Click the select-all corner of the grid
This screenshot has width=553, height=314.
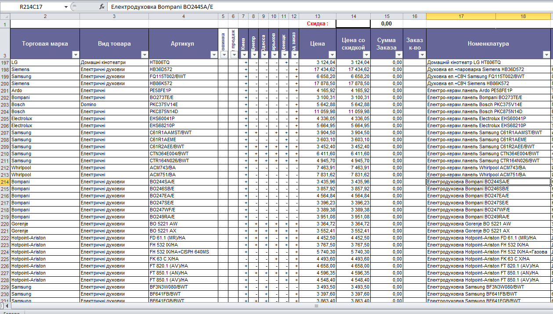pos(5,16)
